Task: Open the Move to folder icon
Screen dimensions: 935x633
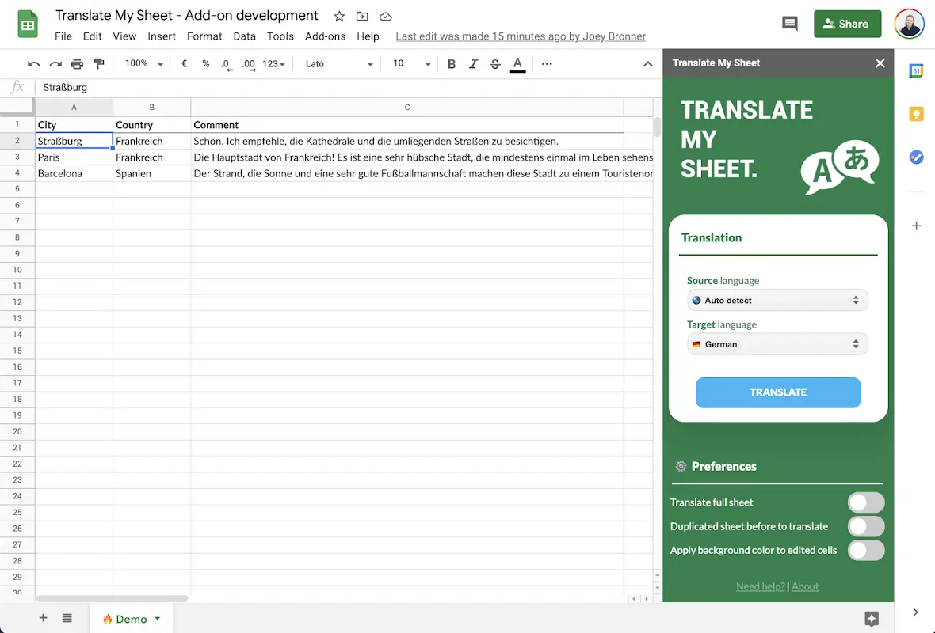Action: point(362,16)
